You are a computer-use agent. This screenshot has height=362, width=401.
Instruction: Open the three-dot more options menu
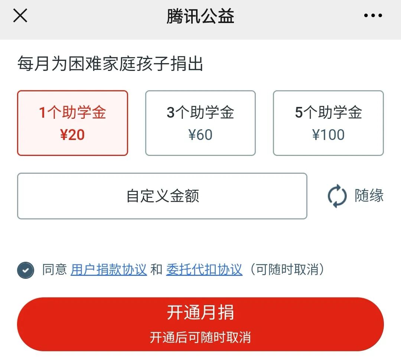pyautogui.click(x=373, y=16)
